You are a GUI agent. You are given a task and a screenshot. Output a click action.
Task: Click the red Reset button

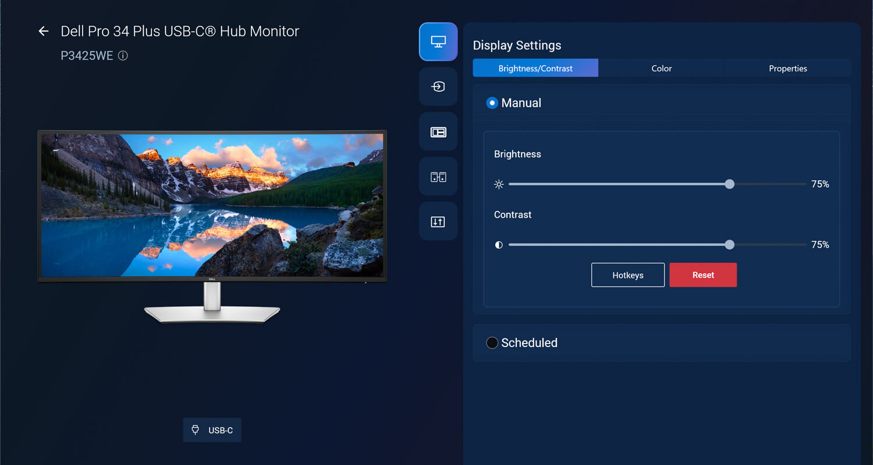[x=703, y=275]
